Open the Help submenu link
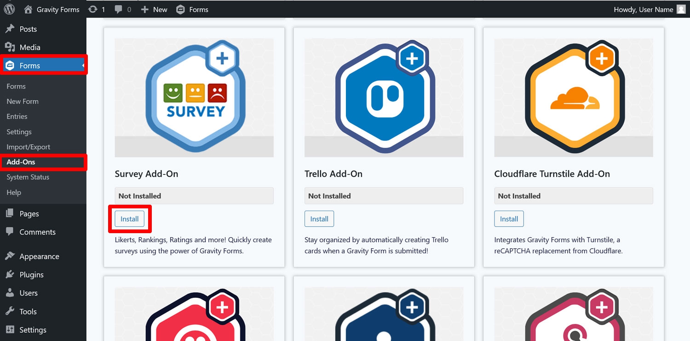 [x=14, y=192]
